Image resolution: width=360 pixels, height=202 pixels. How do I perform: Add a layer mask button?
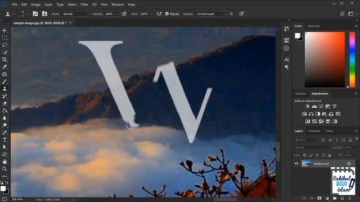319,198
